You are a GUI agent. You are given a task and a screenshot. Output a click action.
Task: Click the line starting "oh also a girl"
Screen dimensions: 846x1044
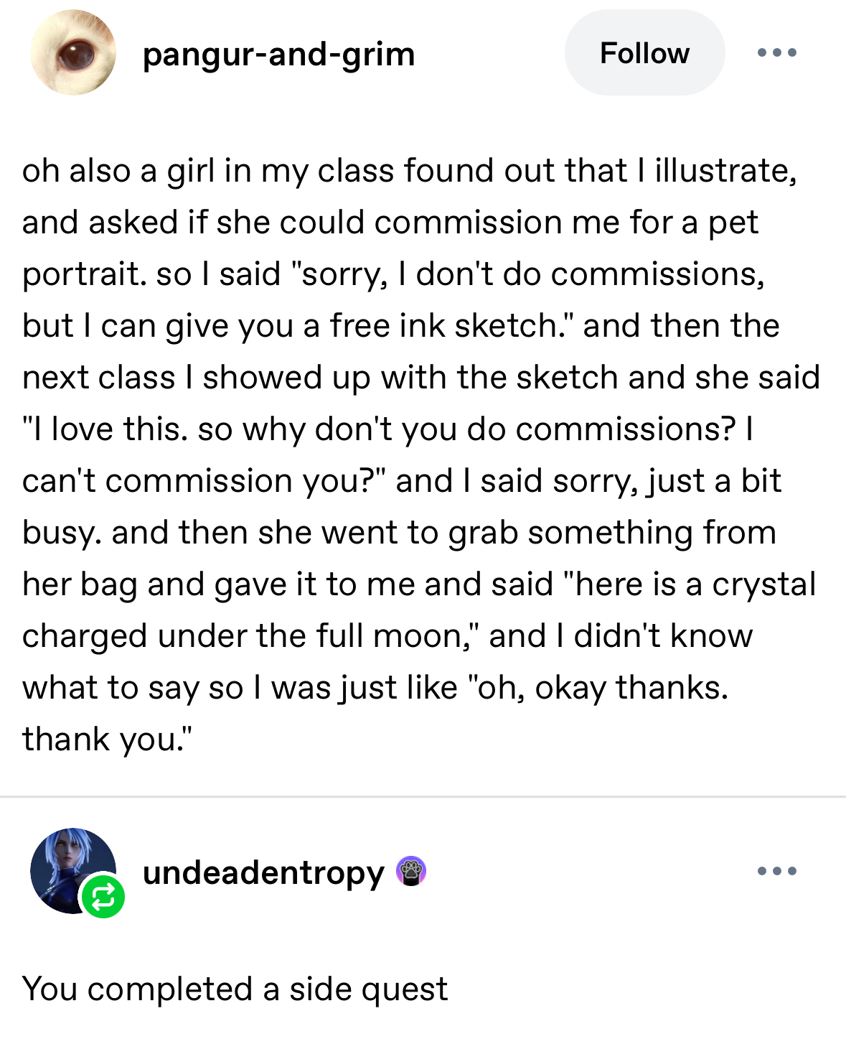(x=409, y=171)
